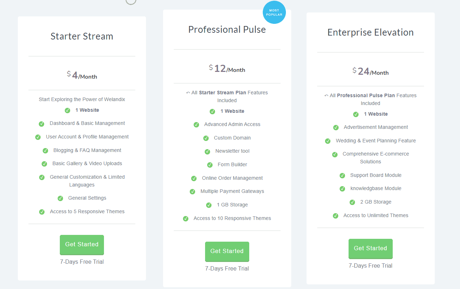
Task: Click the check icon beside "Wedding & Event Planning Feature"
Action: pyautogui.click(x=328, y=141)
